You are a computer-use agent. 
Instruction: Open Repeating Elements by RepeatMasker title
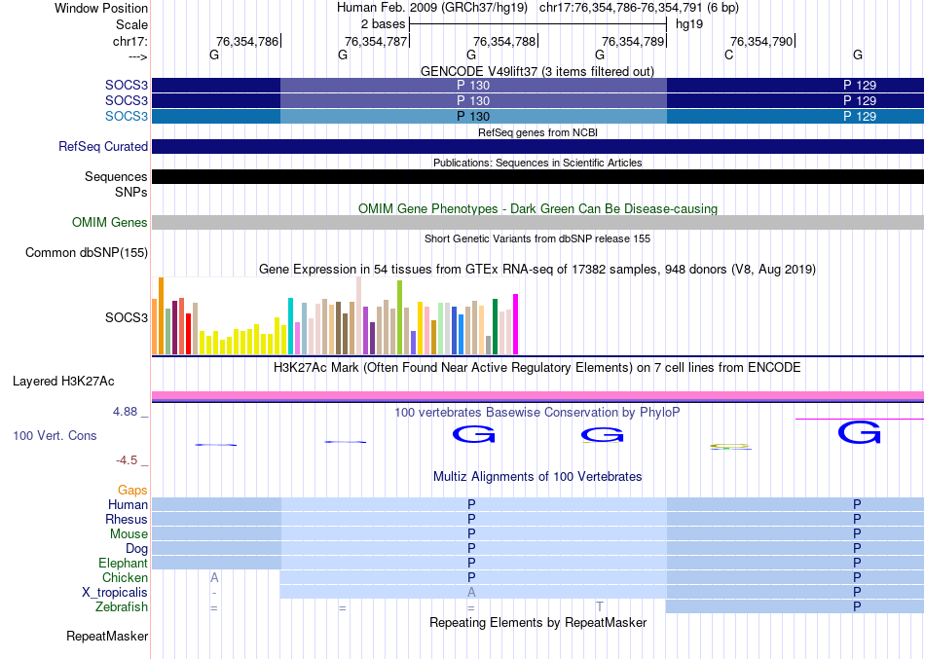[x=537, y=623]
